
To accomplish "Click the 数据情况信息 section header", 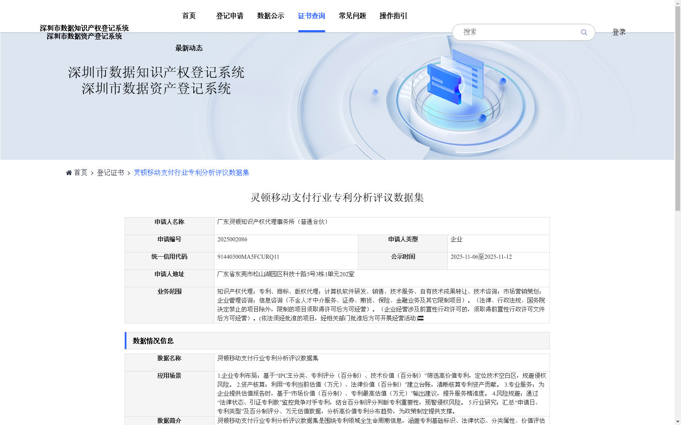I will click(337, 341).
